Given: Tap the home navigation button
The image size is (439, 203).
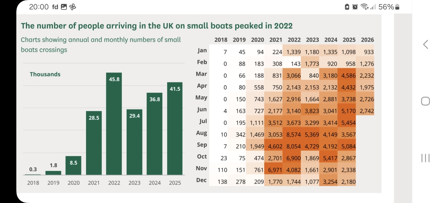Looking at the screenshot, I should pos(425,101).
